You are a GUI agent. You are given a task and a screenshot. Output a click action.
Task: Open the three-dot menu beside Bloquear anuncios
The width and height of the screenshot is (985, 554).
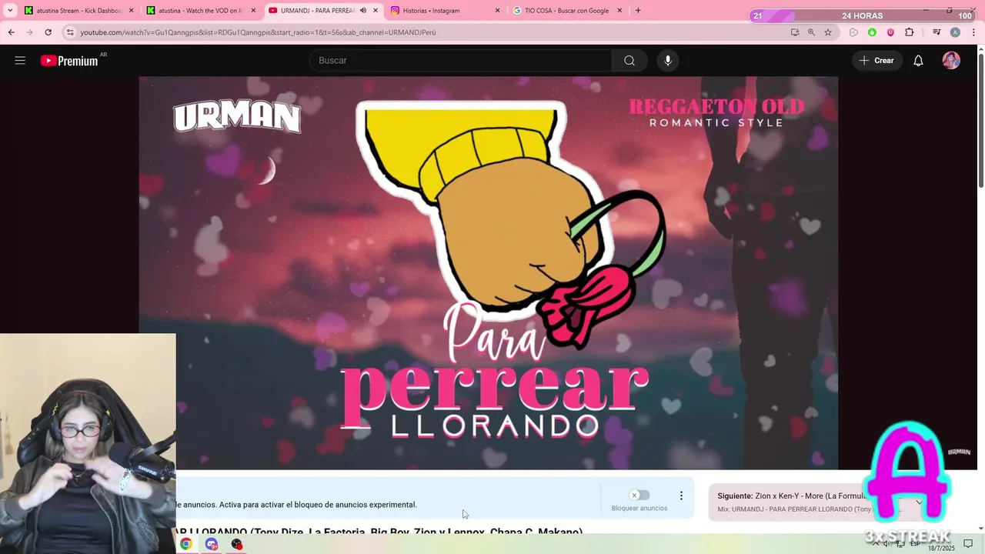point(681,496)
